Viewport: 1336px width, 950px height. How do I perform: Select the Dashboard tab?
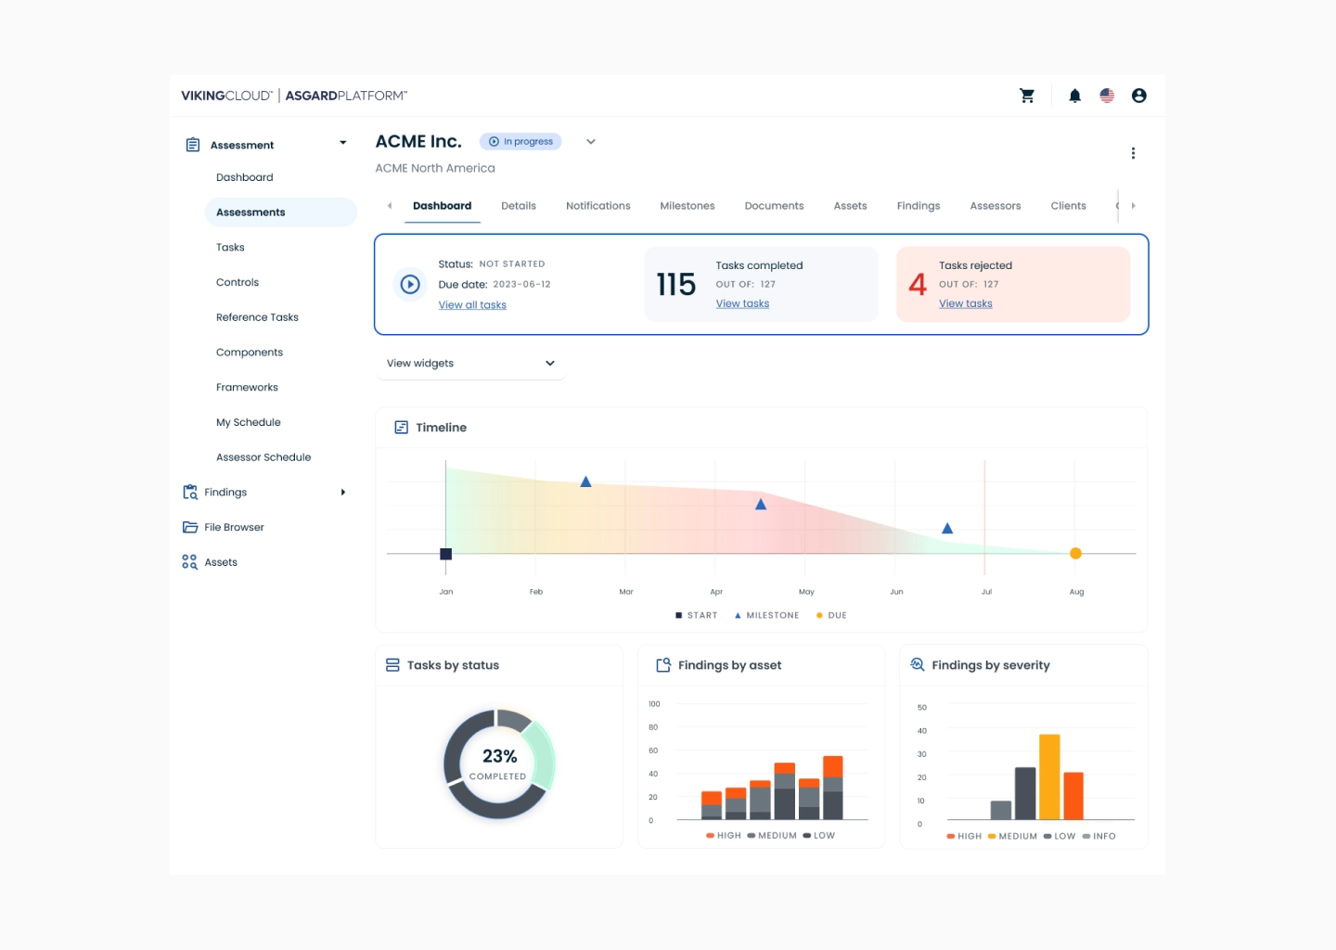[x=443, y=206]
